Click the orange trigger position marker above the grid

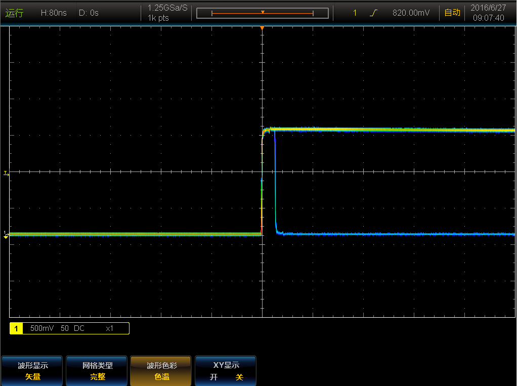(262, 28)
